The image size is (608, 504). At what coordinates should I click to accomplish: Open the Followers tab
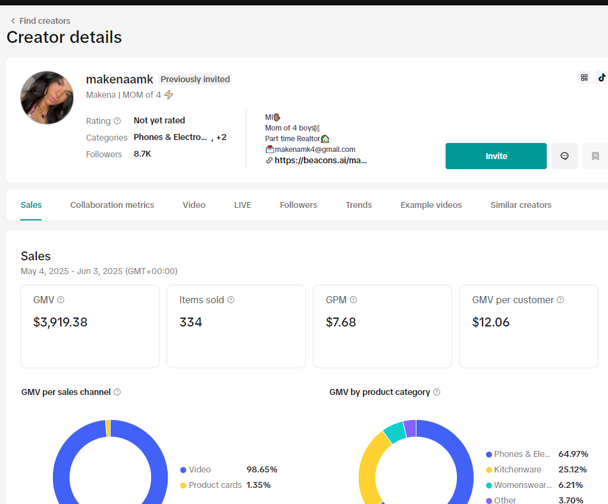coord(298,205)
